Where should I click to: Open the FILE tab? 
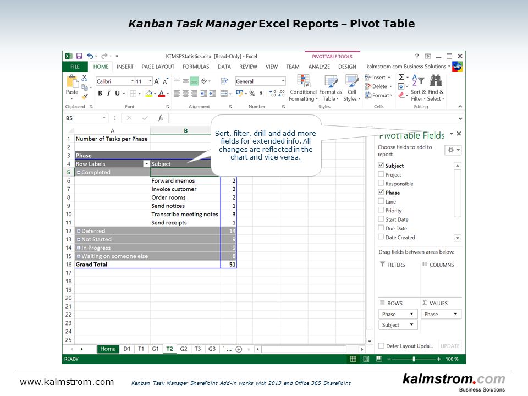click(75, 67)
